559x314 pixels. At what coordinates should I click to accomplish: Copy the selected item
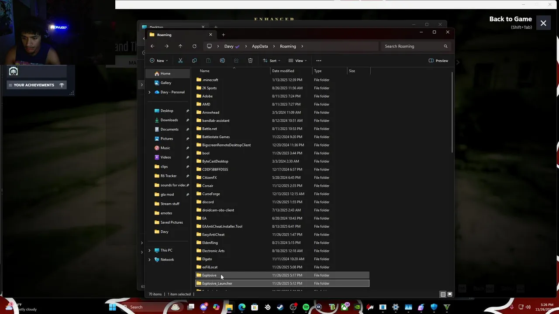tap(194, 61)
